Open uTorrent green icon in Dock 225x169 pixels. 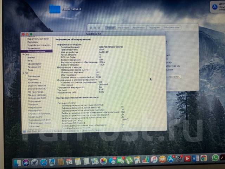tap(129, 161)
